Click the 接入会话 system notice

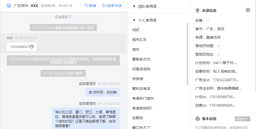coord(63,28)
